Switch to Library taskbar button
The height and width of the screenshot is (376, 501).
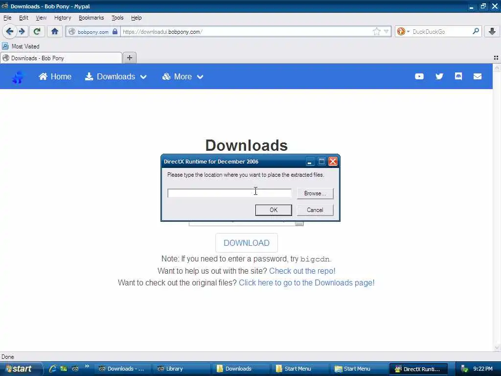181,369
